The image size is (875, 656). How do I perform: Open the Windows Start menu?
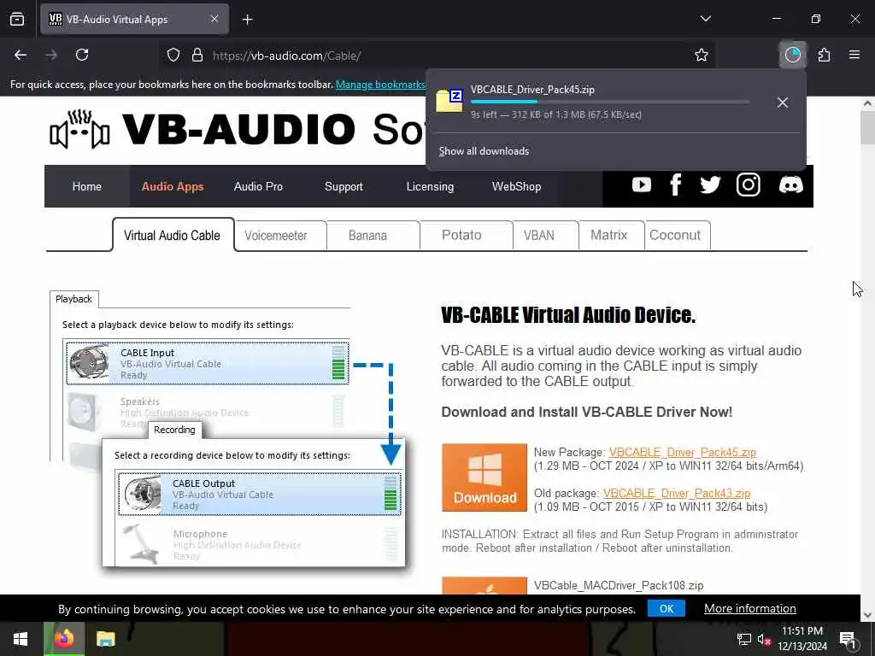(21, 639)
